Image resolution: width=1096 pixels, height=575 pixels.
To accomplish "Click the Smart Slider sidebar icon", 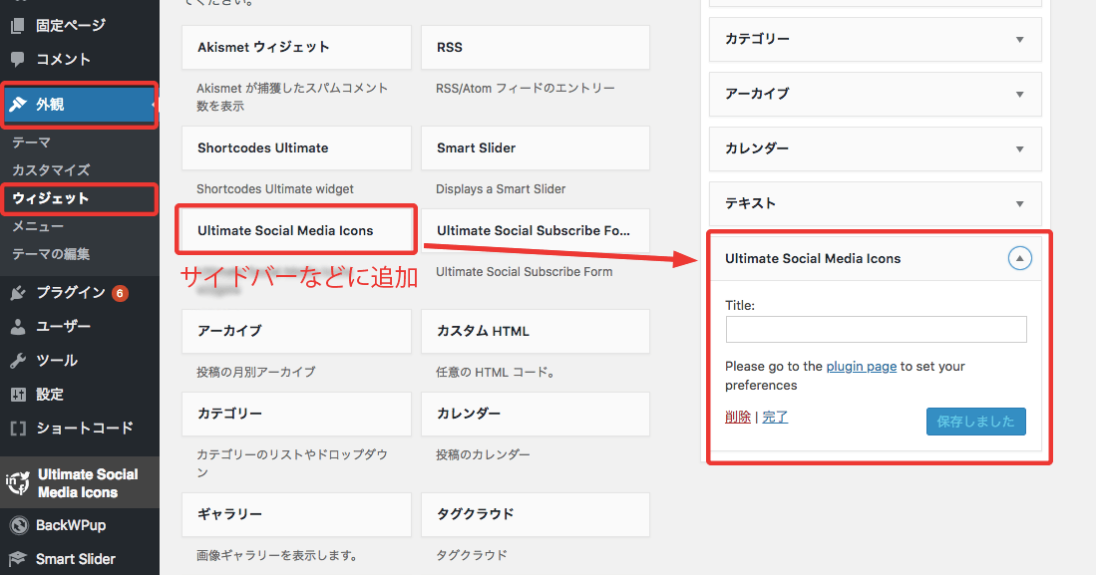I will coord(18,559).
